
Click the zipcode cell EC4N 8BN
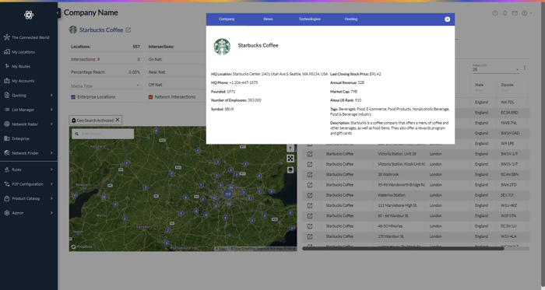click(x=509, y=174)
